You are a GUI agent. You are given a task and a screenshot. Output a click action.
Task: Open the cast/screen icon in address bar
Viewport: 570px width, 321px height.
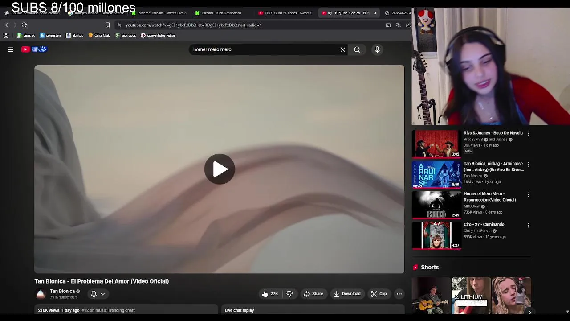pyautogui.click(x=388, y=25)
